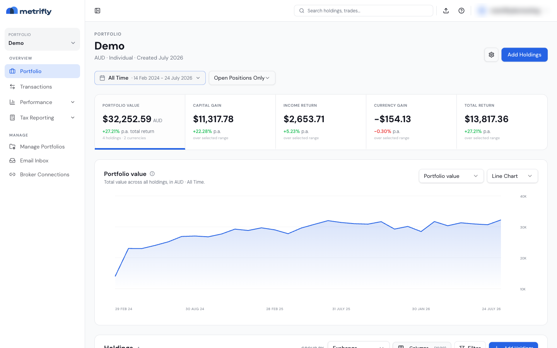Click the 31 JULY 25 chart axis label
Screen dimensions: 557x348
(341, 309)
